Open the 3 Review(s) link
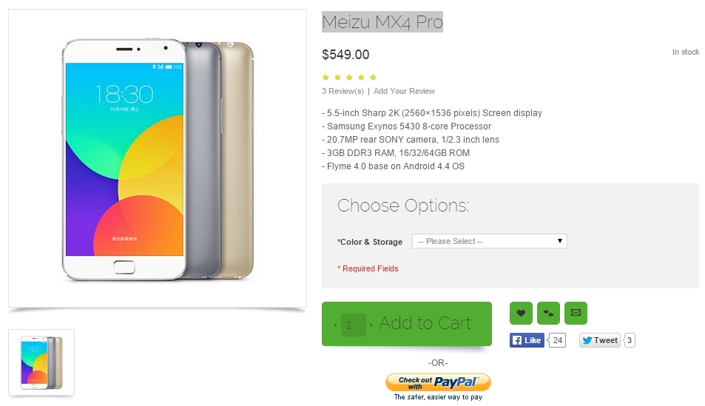The image size is (705, 406). click(343, 91)
